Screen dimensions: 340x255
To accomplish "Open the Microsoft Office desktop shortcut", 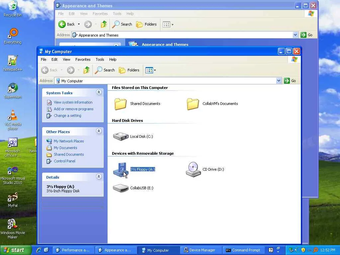I will pyautogui.click(x=13, y=147).
